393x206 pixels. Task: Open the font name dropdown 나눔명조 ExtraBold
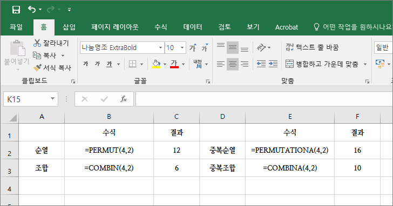click(x=160, y=47)
